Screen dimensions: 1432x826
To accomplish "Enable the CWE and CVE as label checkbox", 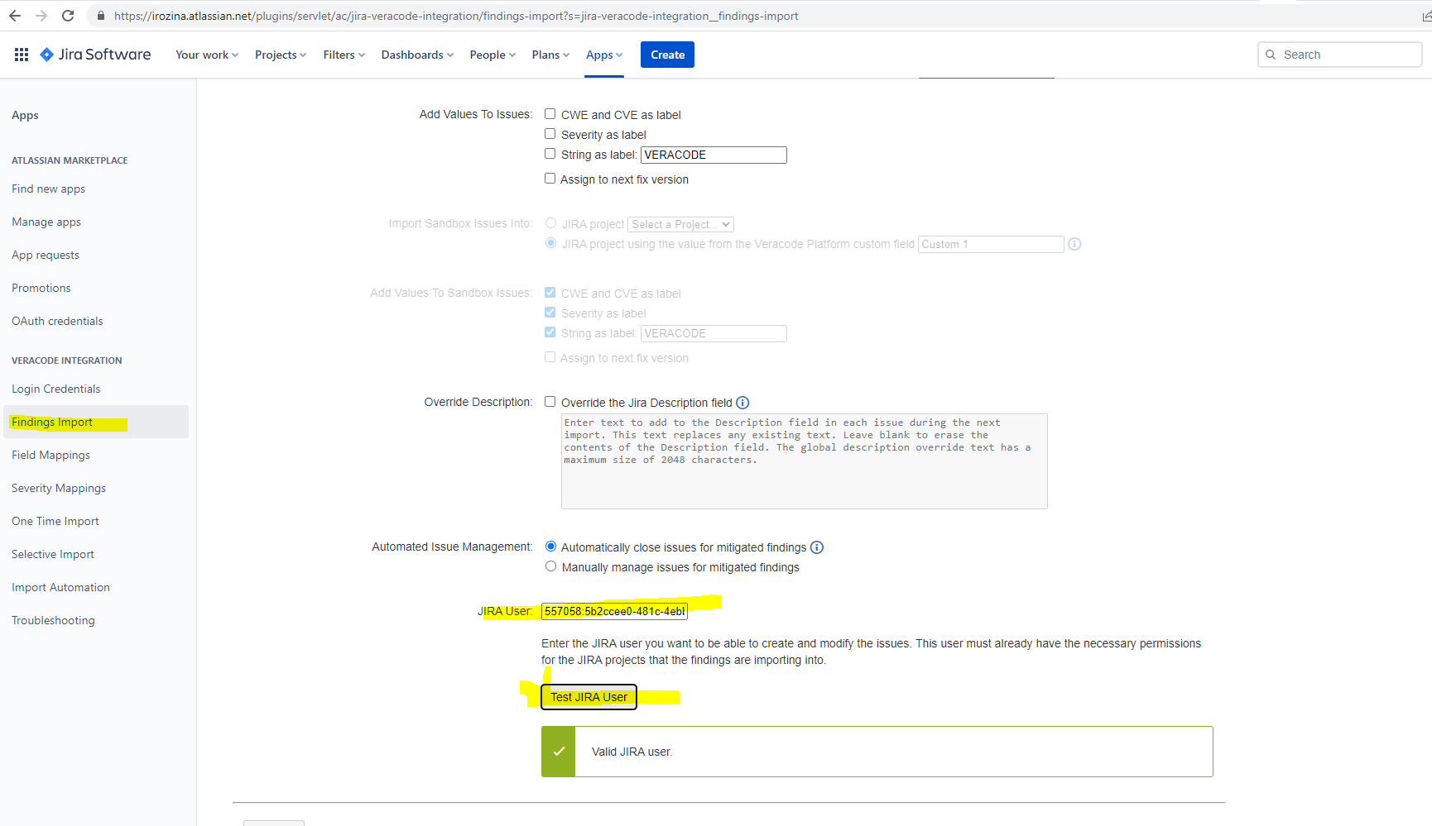I will coord(550,113).
